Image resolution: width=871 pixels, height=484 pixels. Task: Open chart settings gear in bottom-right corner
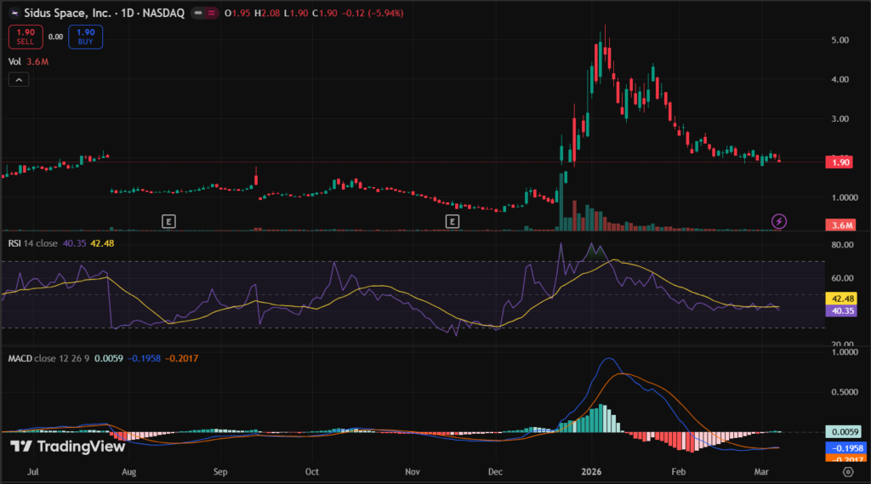pos(847,470)
